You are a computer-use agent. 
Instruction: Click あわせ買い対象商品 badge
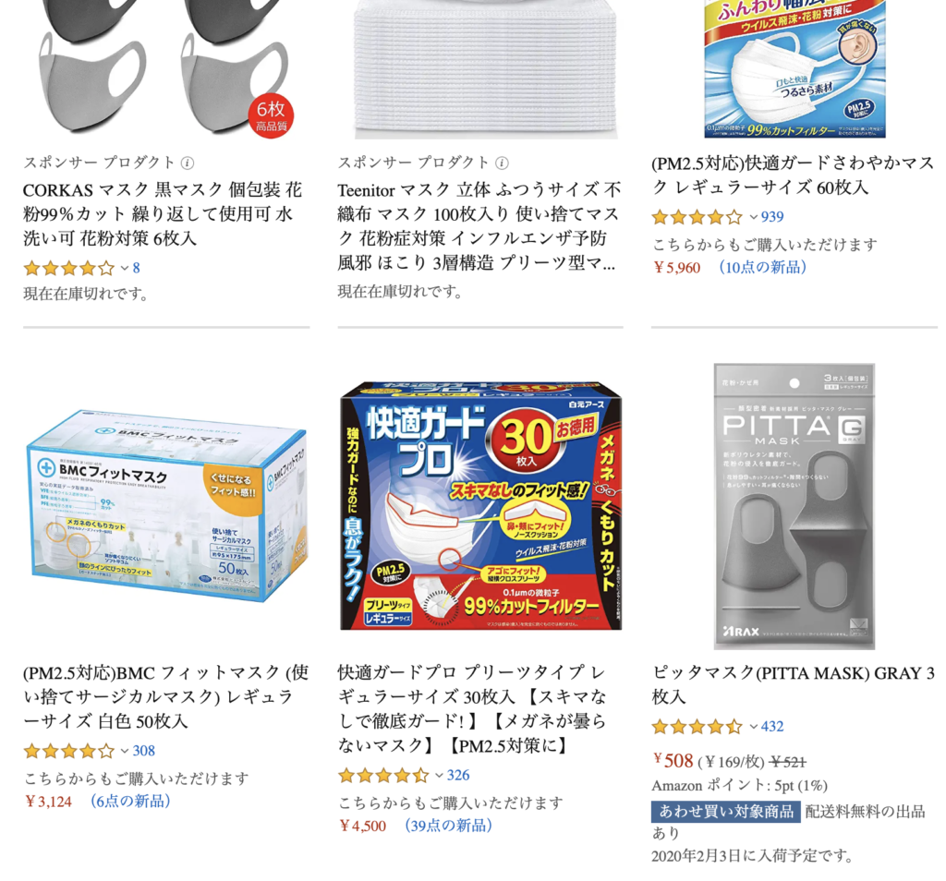point(726,812)
